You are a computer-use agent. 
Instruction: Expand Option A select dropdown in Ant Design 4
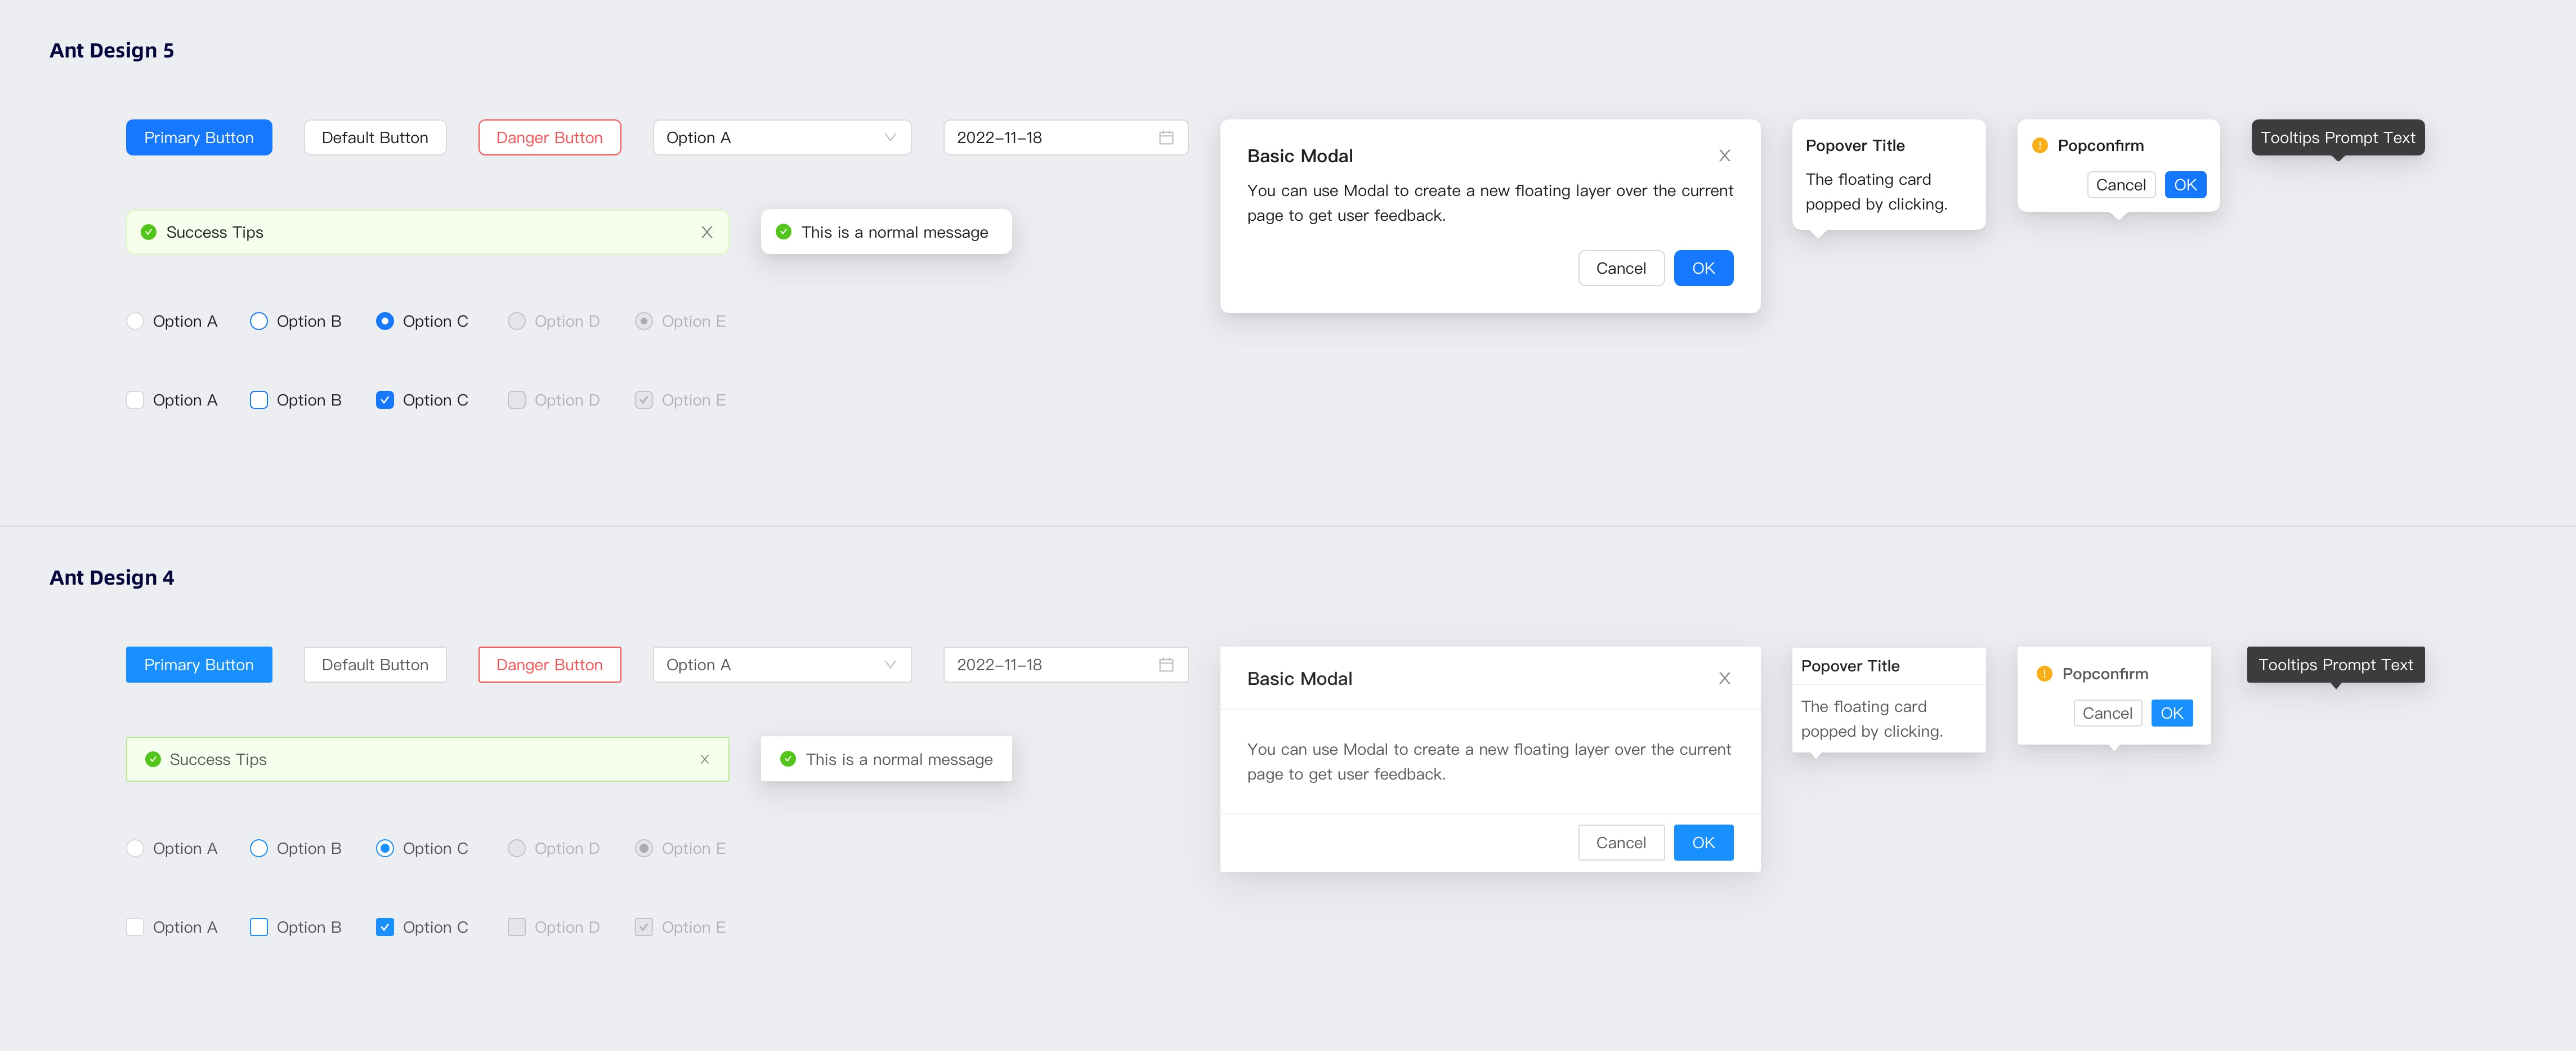point(781,665)
